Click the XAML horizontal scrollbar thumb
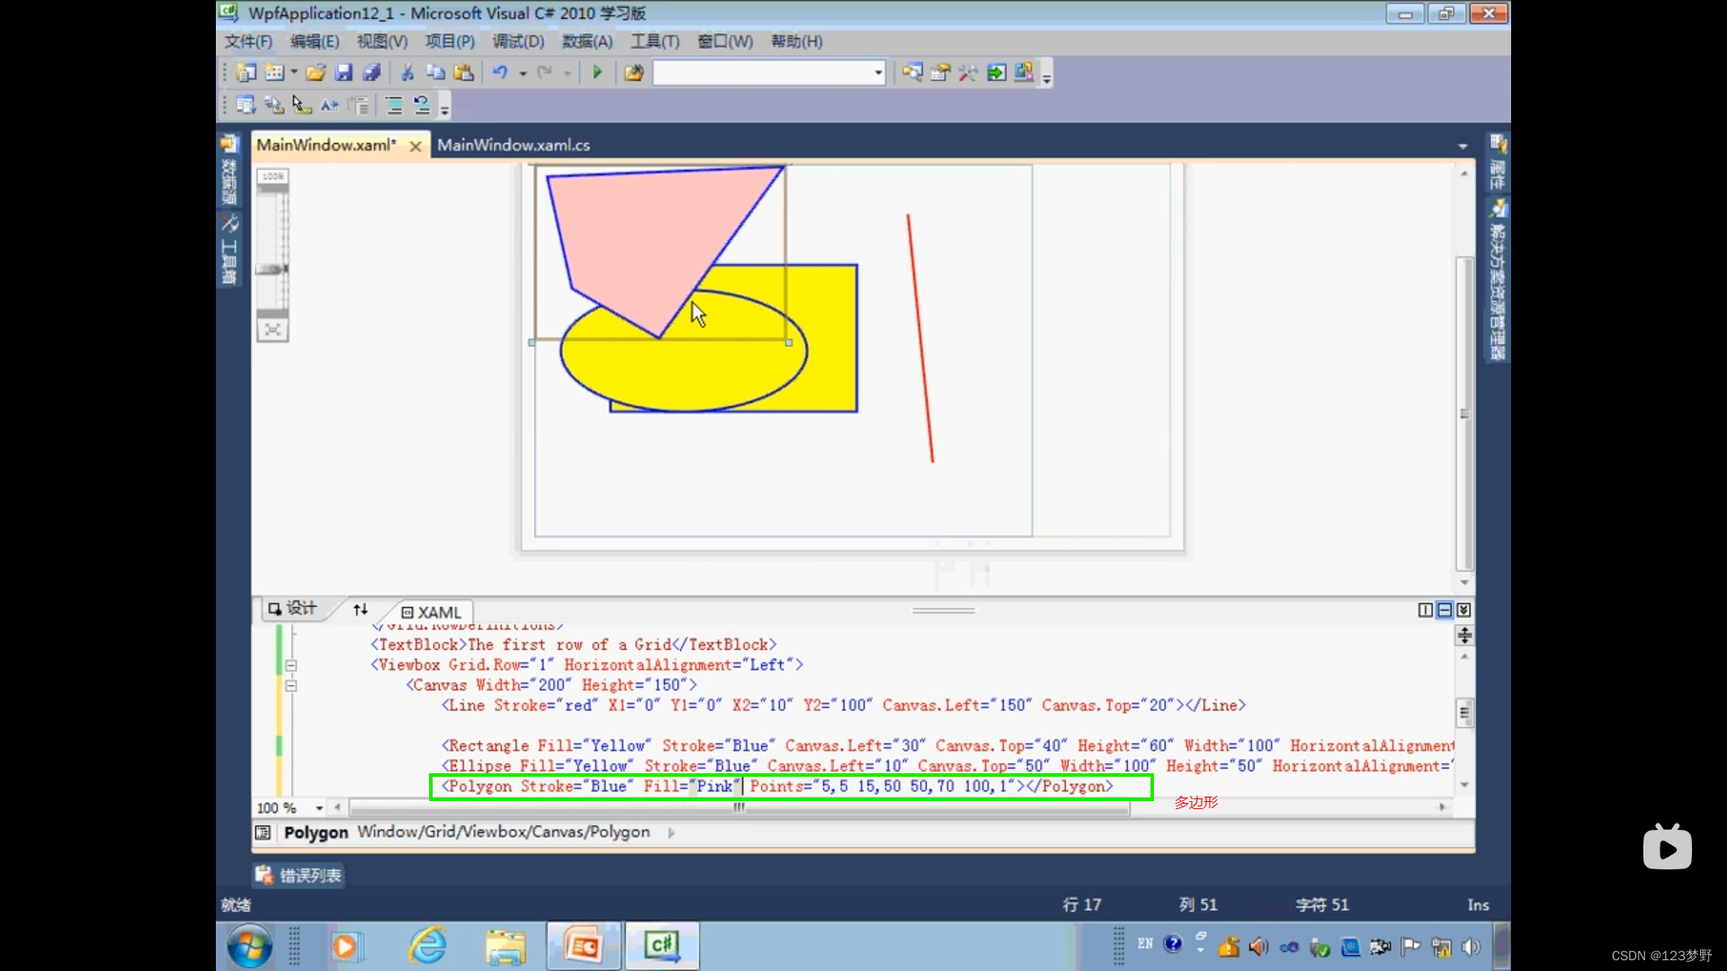The image size is (1727, 971). pos(739,807)
